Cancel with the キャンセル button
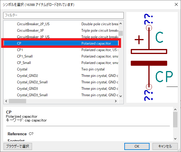The image size is (181, 152). click(165, 146)
